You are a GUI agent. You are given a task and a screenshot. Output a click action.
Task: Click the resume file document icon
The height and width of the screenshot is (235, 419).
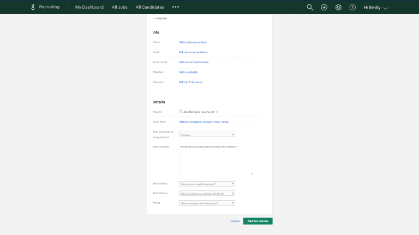[x=181, y=112]
